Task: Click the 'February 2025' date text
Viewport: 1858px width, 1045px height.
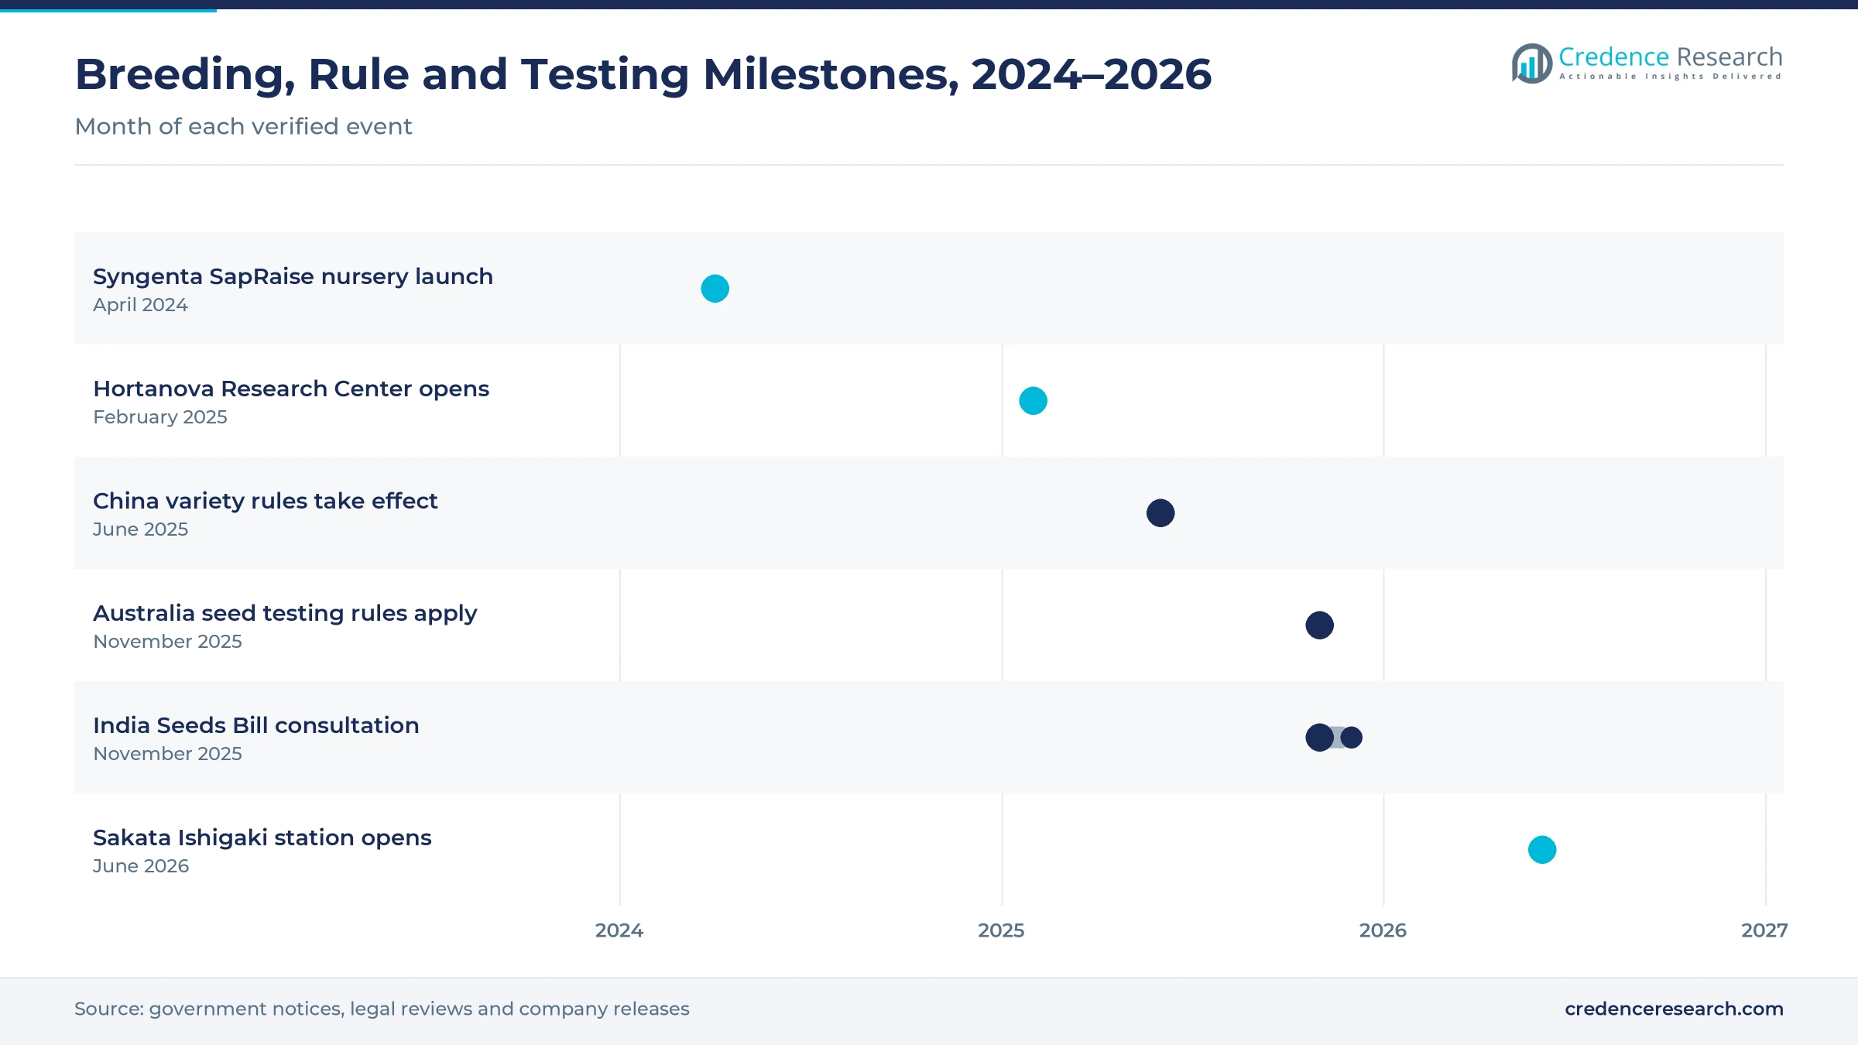Action: (160, 417)
